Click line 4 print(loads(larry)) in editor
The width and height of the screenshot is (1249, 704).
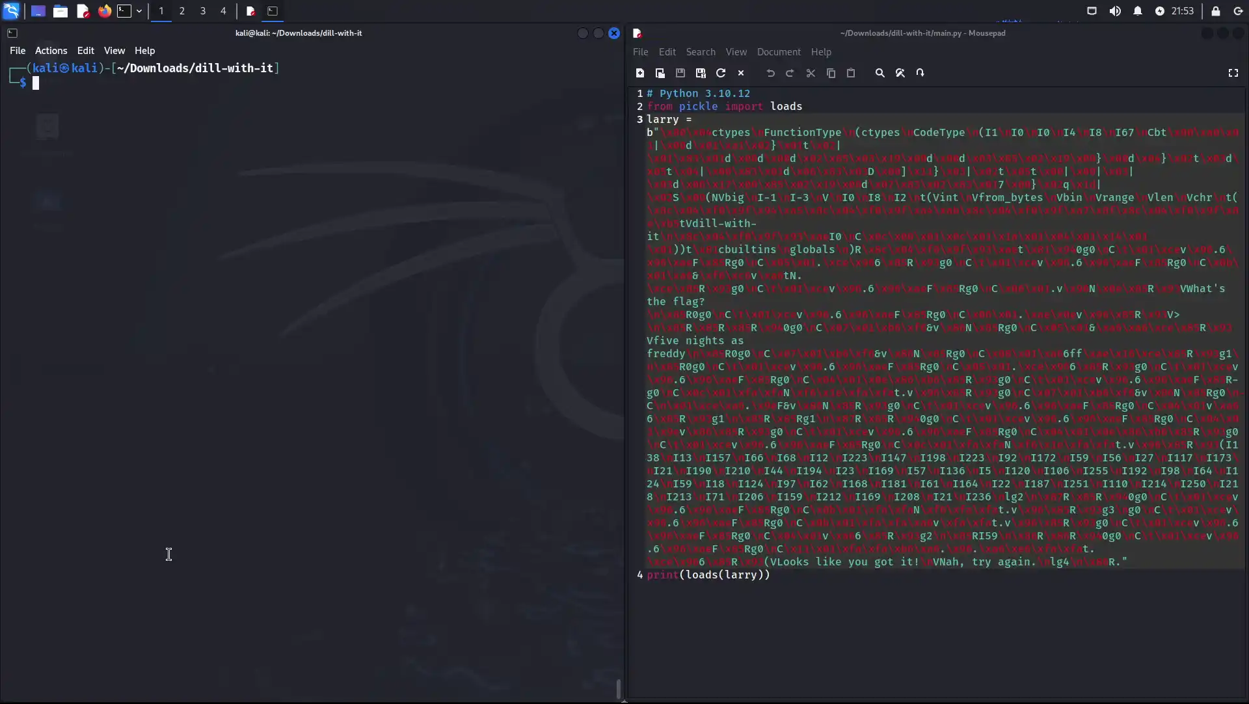708,575
